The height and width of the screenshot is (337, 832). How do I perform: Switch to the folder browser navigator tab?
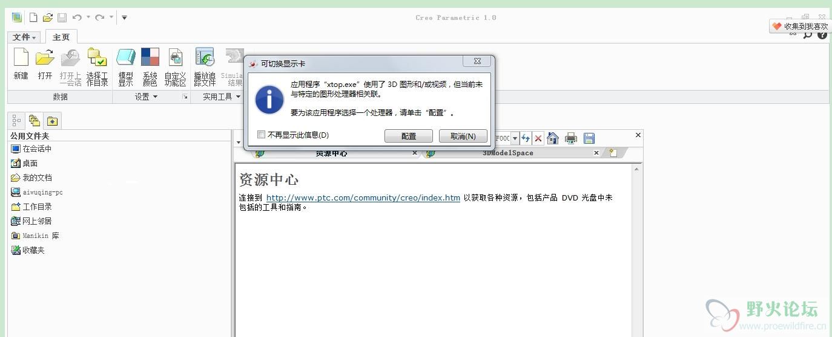(x=35, y=121)
